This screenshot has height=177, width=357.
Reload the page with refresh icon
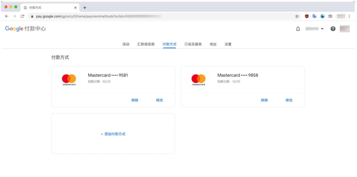tap(23, 16)
